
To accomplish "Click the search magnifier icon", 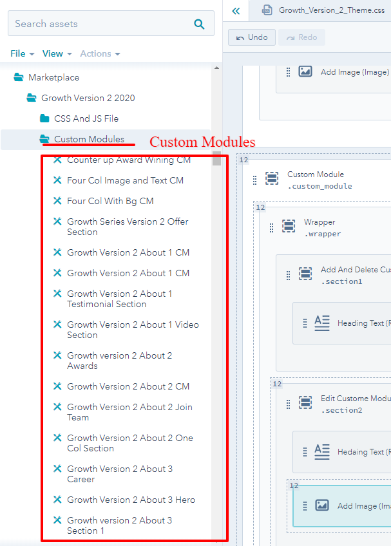I will point(199,24).
